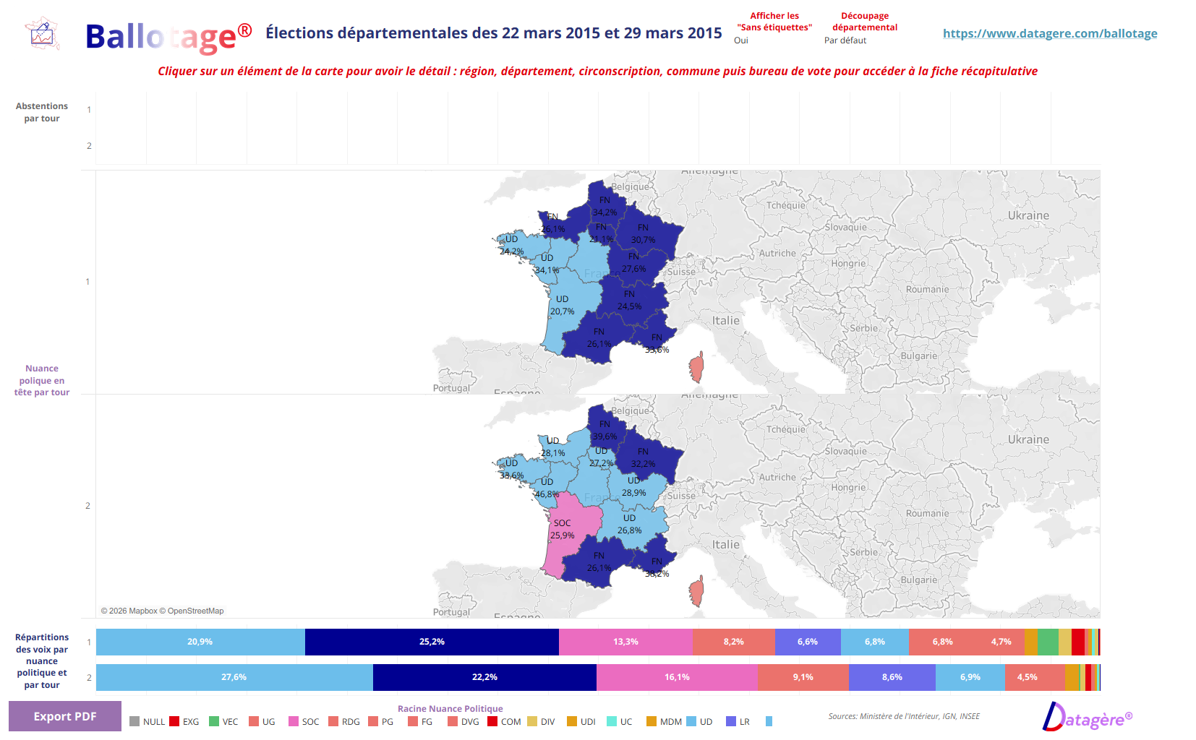Open the datagere.com/ballotage hyperlink
This screenshot has width=1196, height=740.
click(x=1049, y=33)
